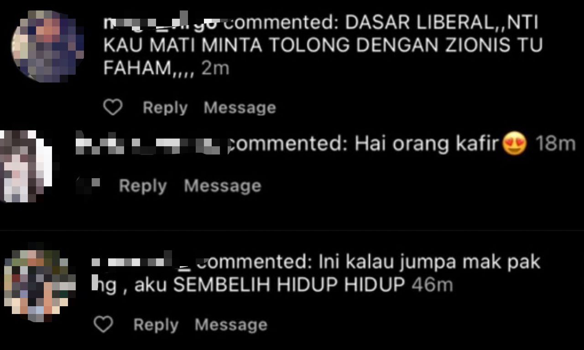
Task: Reply to the "Hai orang kafir" comment
Action: coord(143,186)
